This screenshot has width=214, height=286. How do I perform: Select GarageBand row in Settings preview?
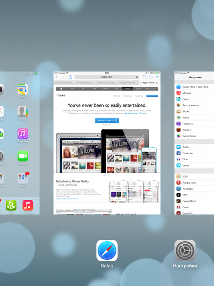point(194,201)
